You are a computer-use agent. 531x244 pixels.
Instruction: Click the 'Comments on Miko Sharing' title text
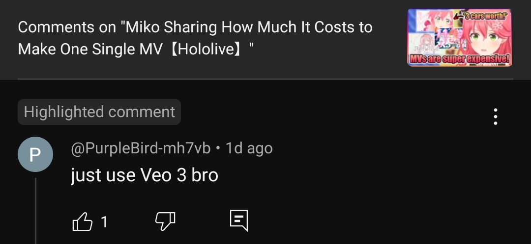point(195,38)
